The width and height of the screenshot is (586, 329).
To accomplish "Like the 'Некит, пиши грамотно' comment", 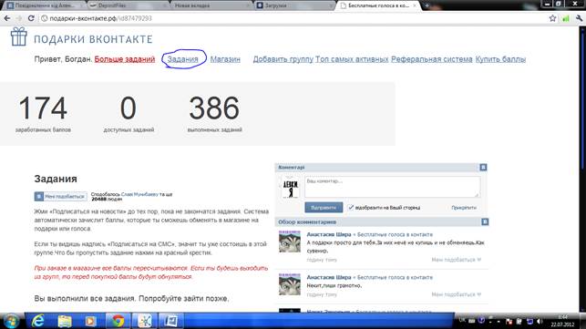I will point(457,294).
